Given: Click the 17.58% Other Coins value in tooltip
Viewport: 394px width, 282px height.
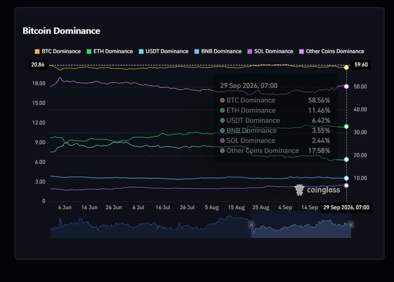Looking at the screenshot, I should [319, 151].
